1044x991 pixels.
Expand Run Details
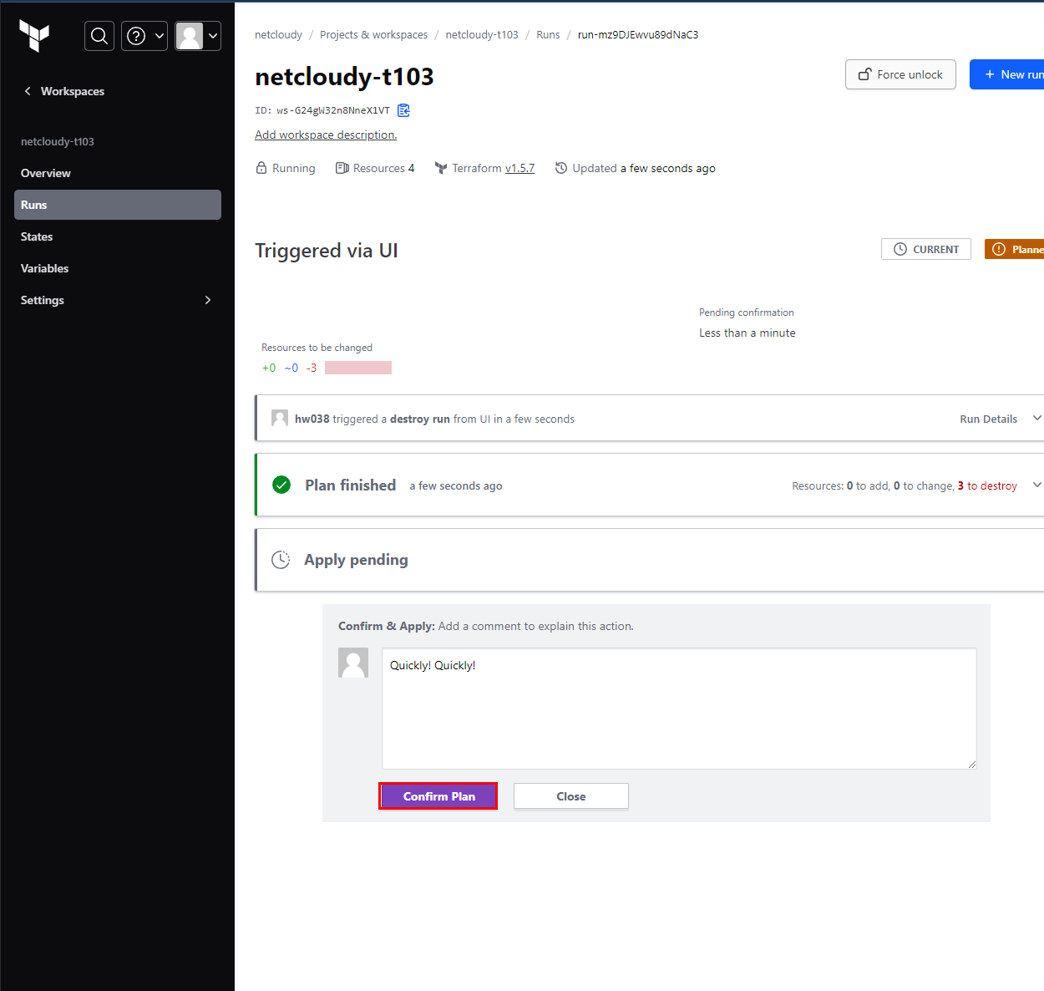click(x=1001, y=419)
